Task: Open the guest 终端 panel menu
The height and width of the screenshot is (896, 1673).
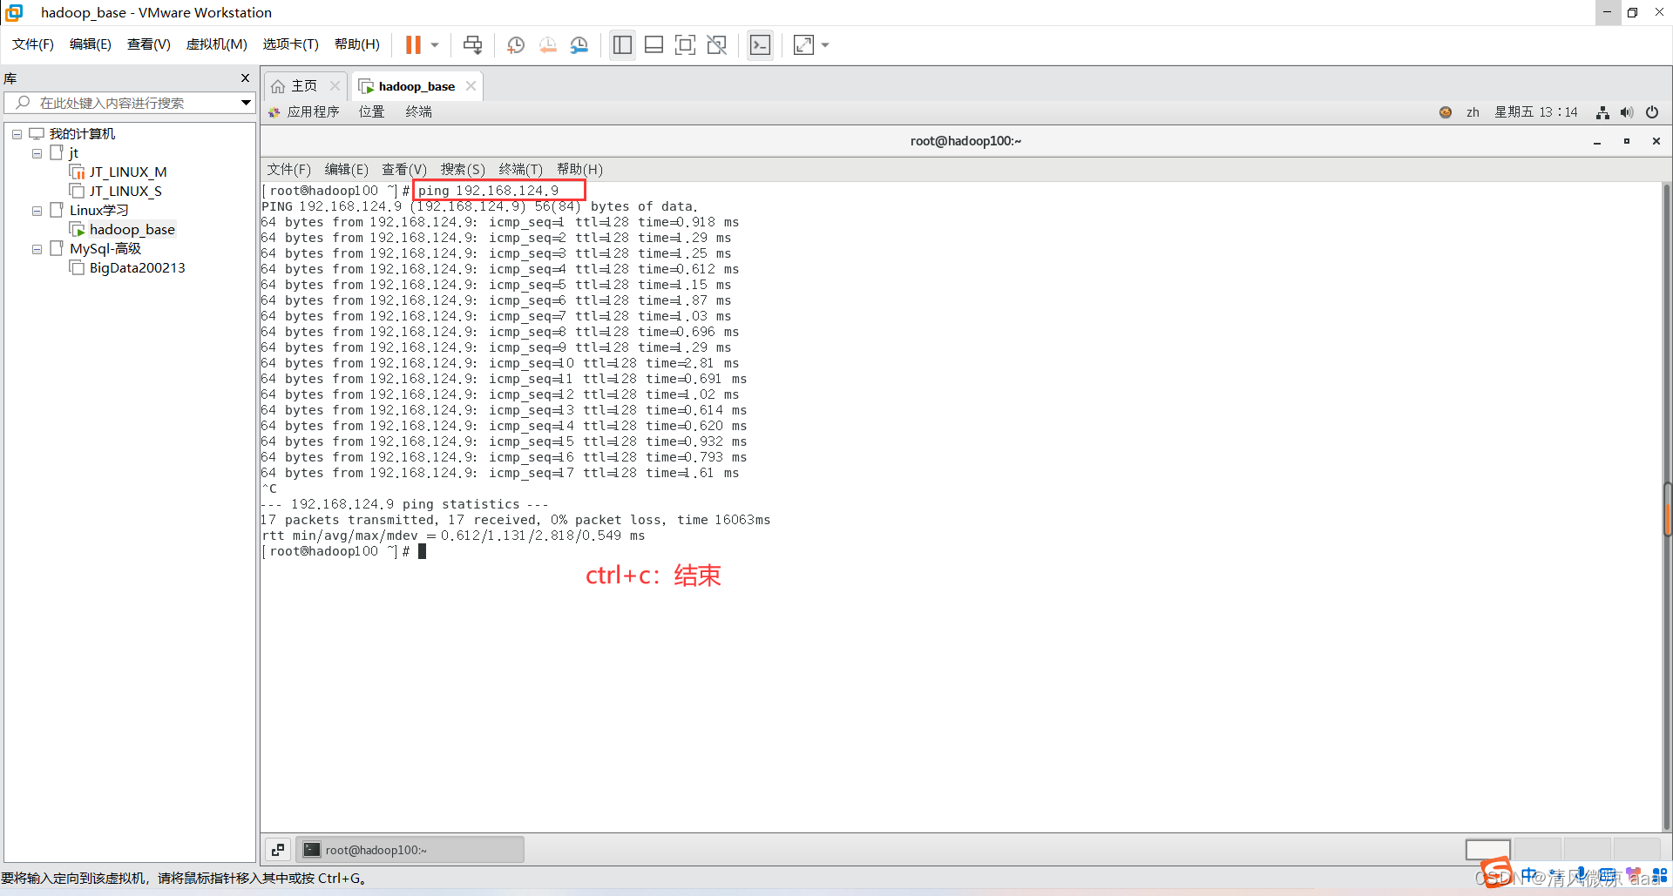Action: [419, 112]
